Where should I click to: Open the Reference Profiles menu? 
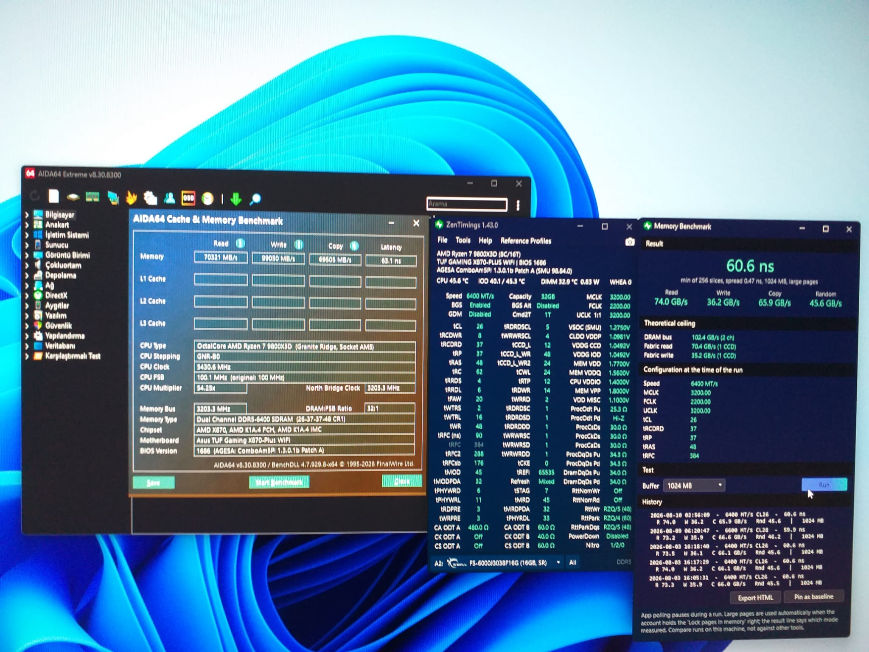click(526, 241)
